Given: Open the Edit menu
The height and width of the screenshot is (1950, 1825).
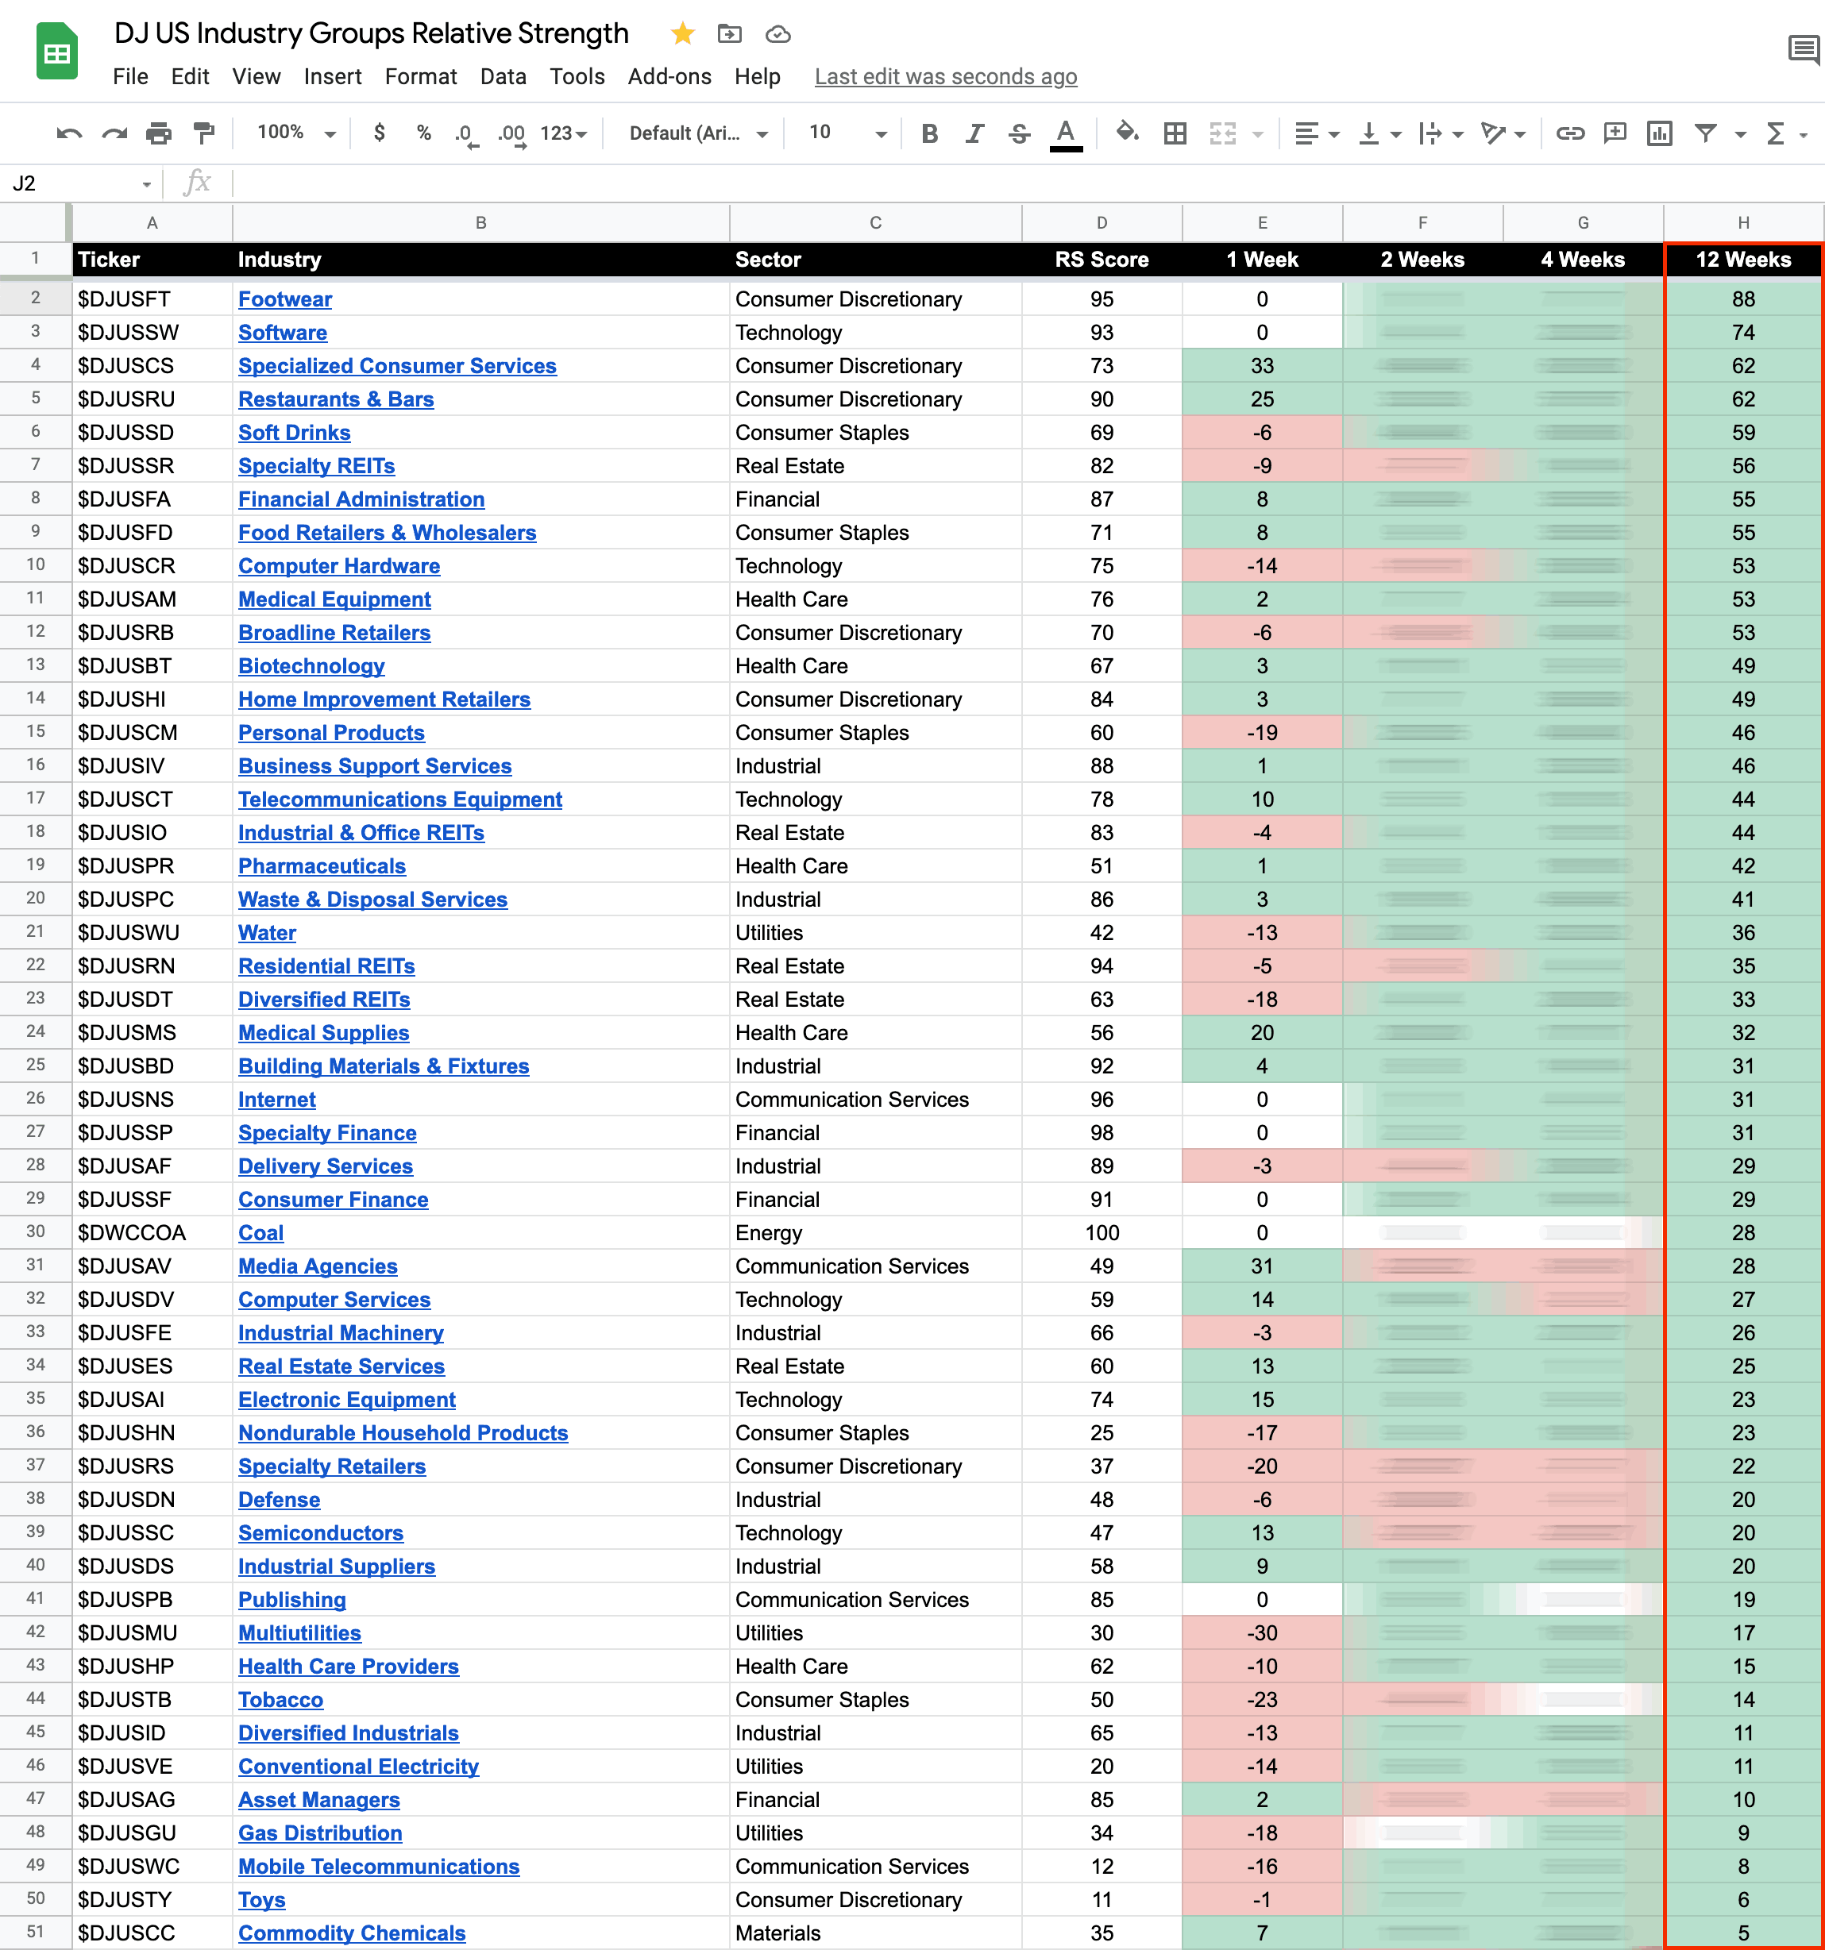Looking at the screenshot, I should tap(189, 76).
